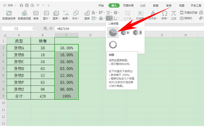Select the 类型 header cell
Screen dimensions: 204x127
tap(19, 41)
